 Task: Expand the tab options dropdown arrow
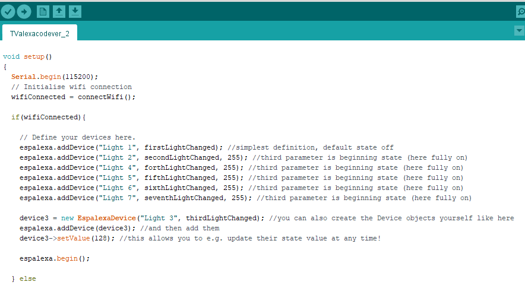point(518,30)
